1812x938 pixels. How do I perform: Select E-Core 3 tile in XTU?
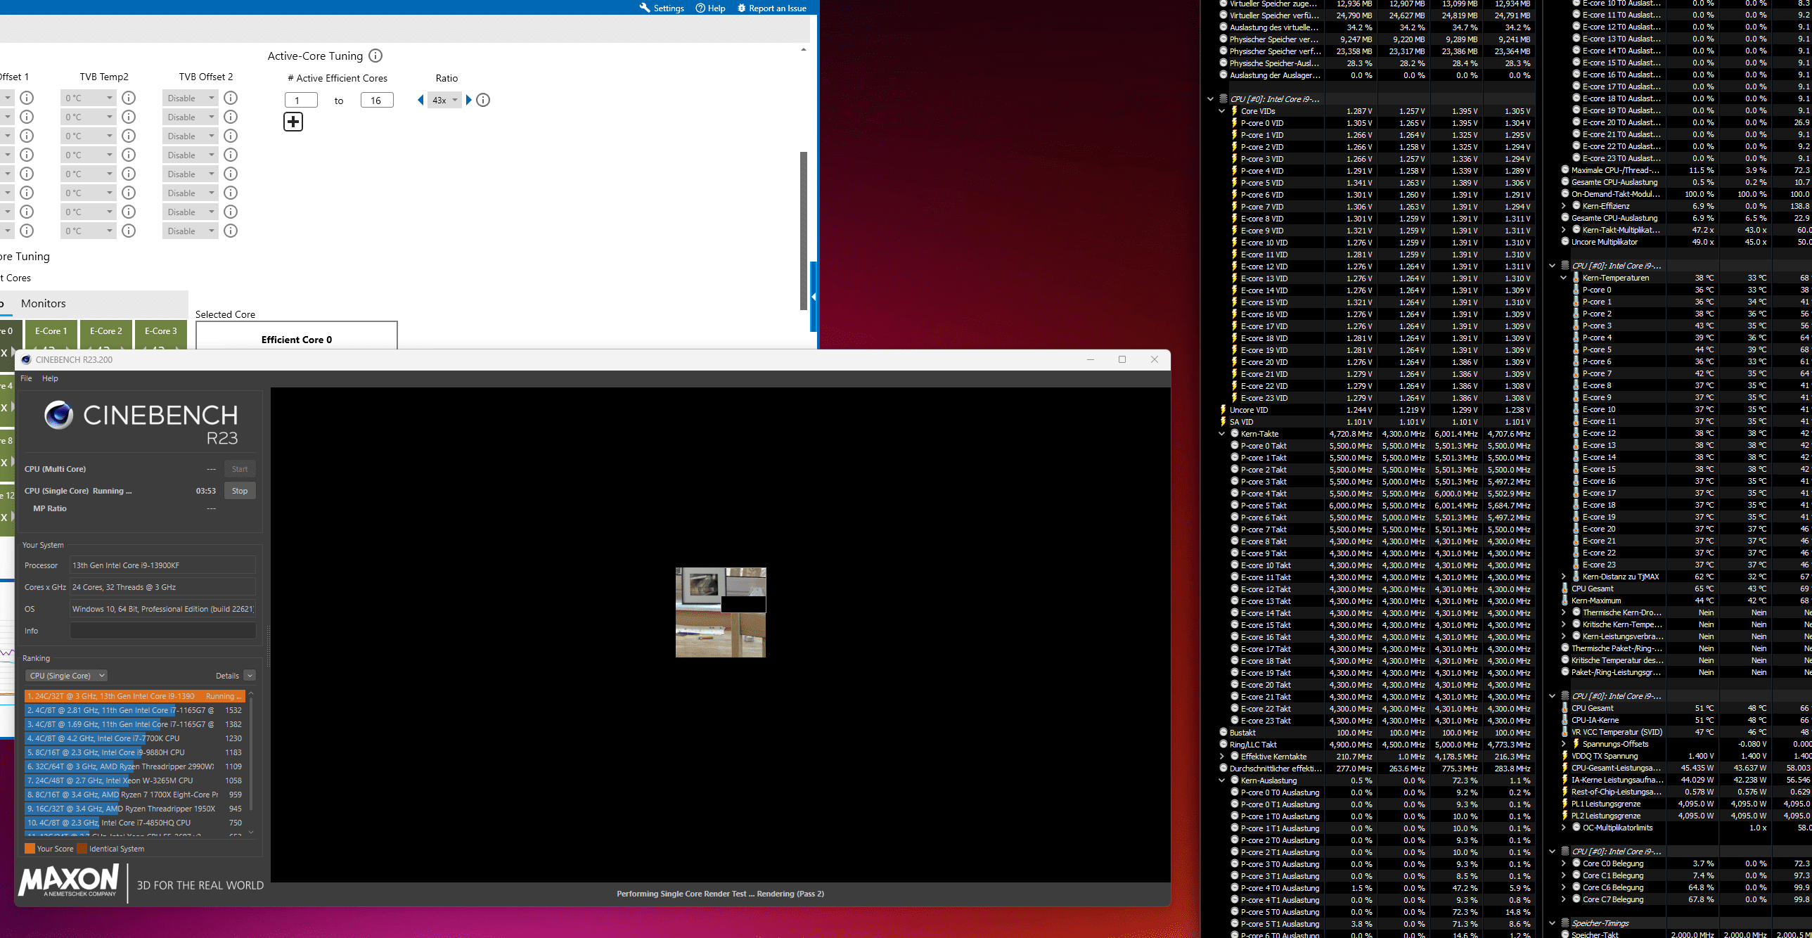coord(161,334)
